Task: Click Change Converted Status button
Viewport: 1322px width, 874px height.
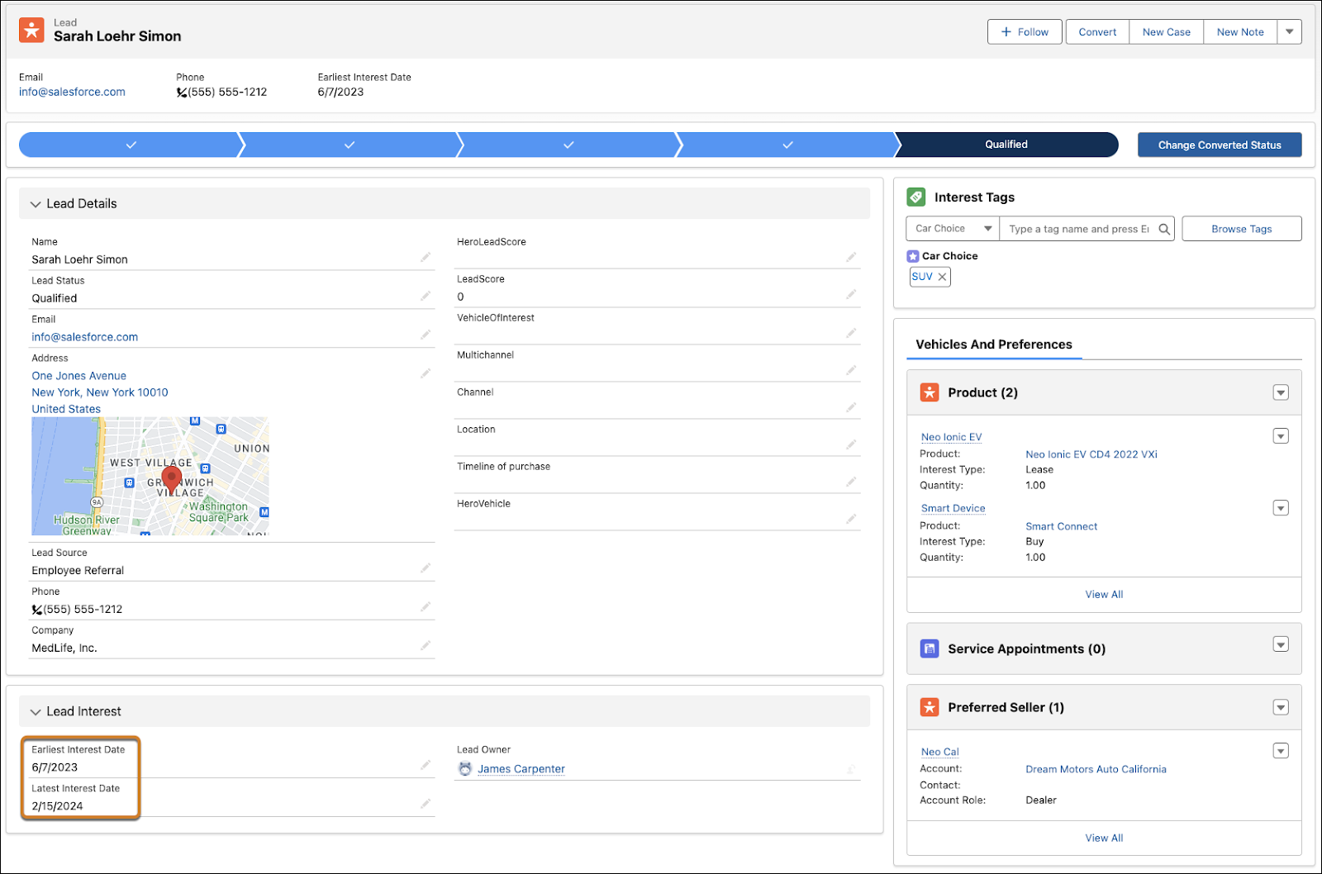Action: 1220,145
